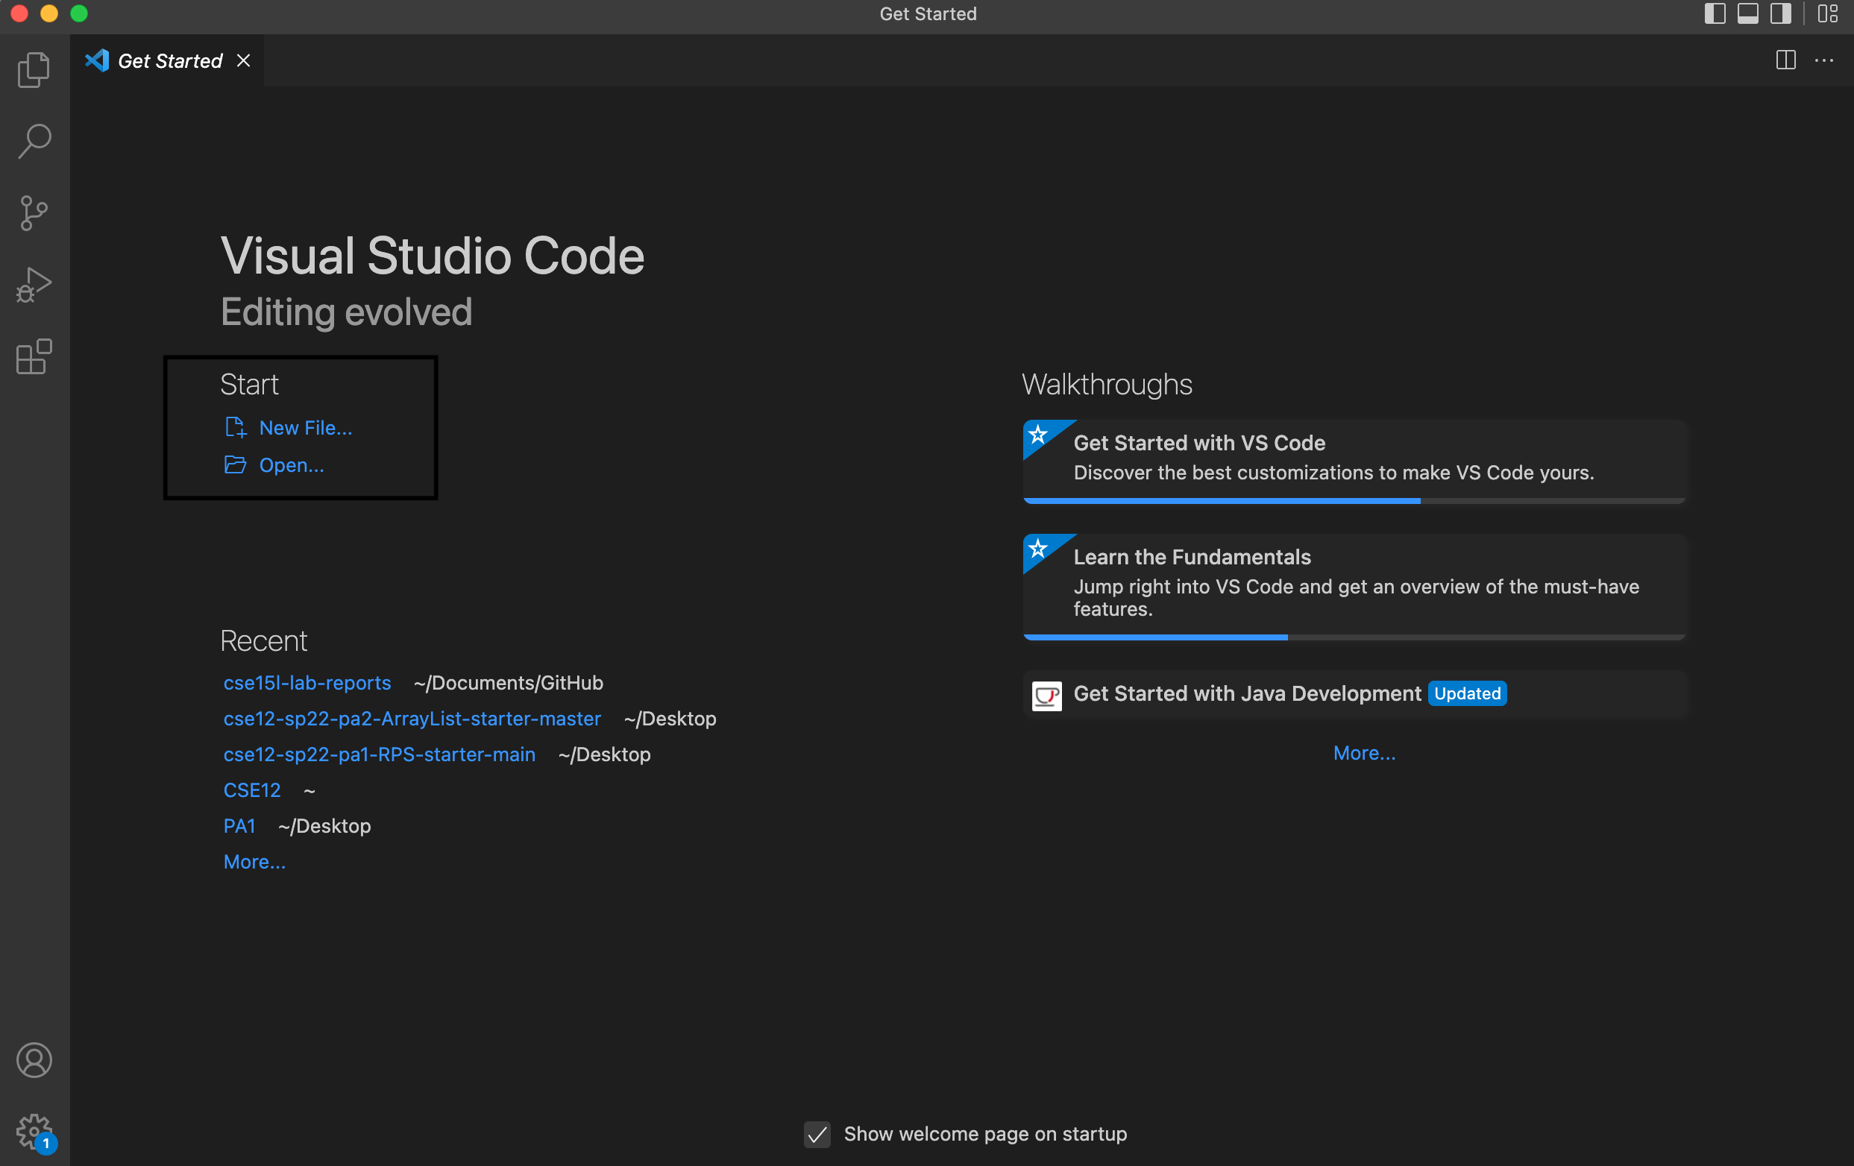Click the VS Code logo on tab
The height and width of the screenshot is (1166, 1854).
click(x=97, y=61)
